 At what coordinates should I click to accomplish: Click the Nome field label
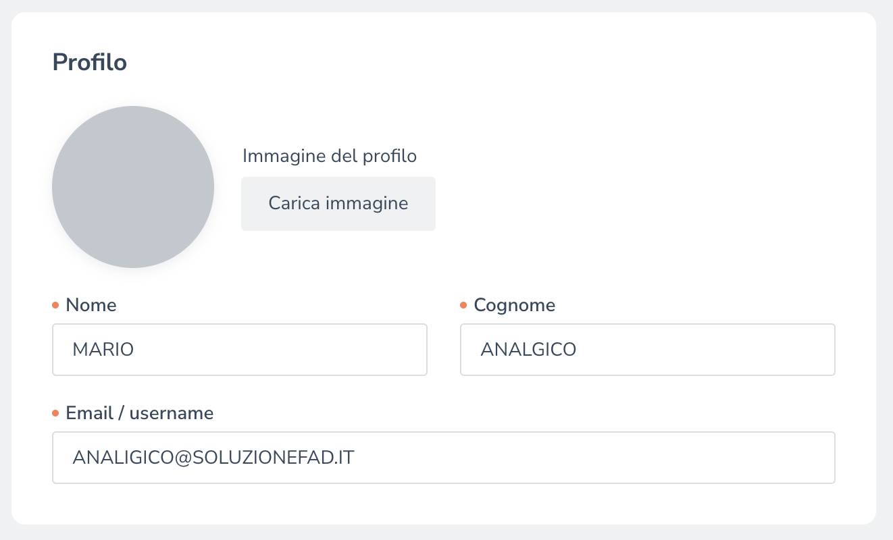(91, 305)
